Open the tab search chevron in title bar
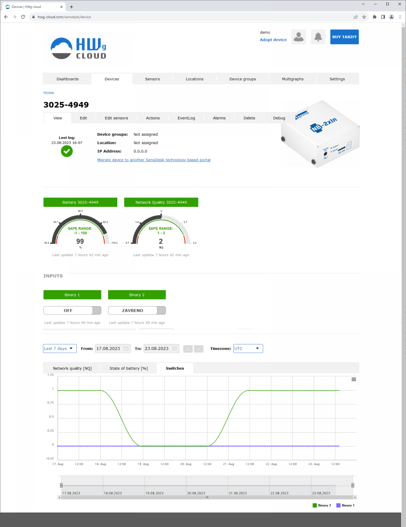 (363, 4)
